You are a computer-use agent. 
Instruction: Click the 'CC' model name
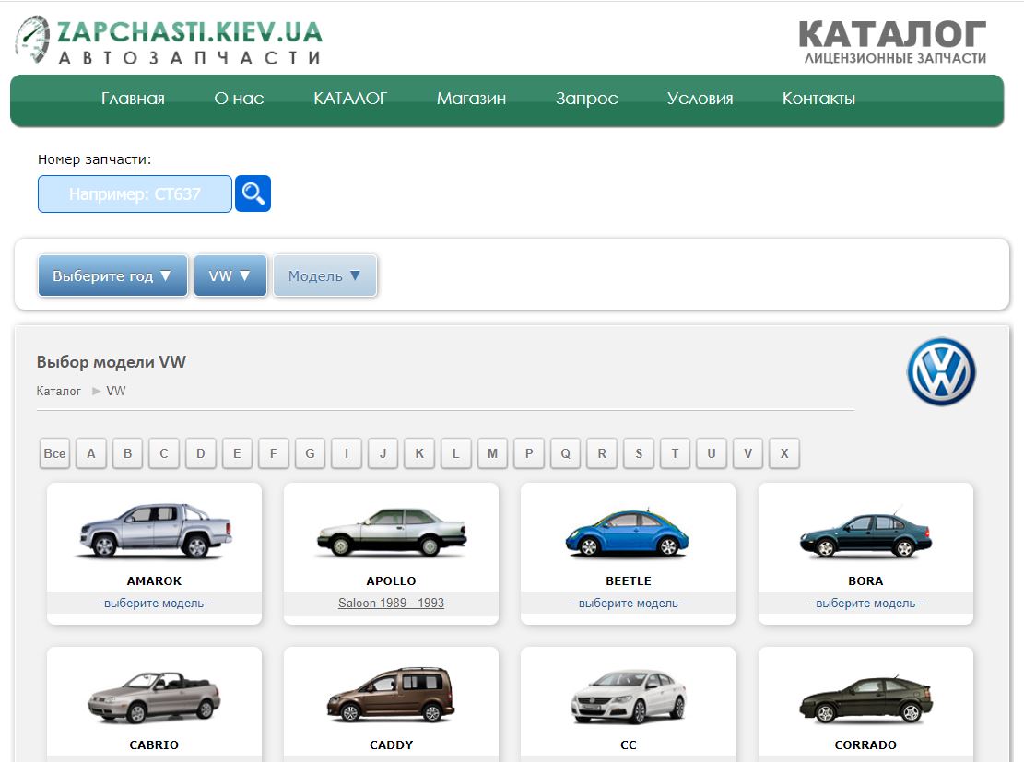coord(629,744)
